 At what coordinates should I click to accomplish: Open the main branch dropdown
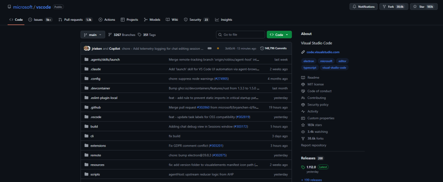[x=93, y=35]
